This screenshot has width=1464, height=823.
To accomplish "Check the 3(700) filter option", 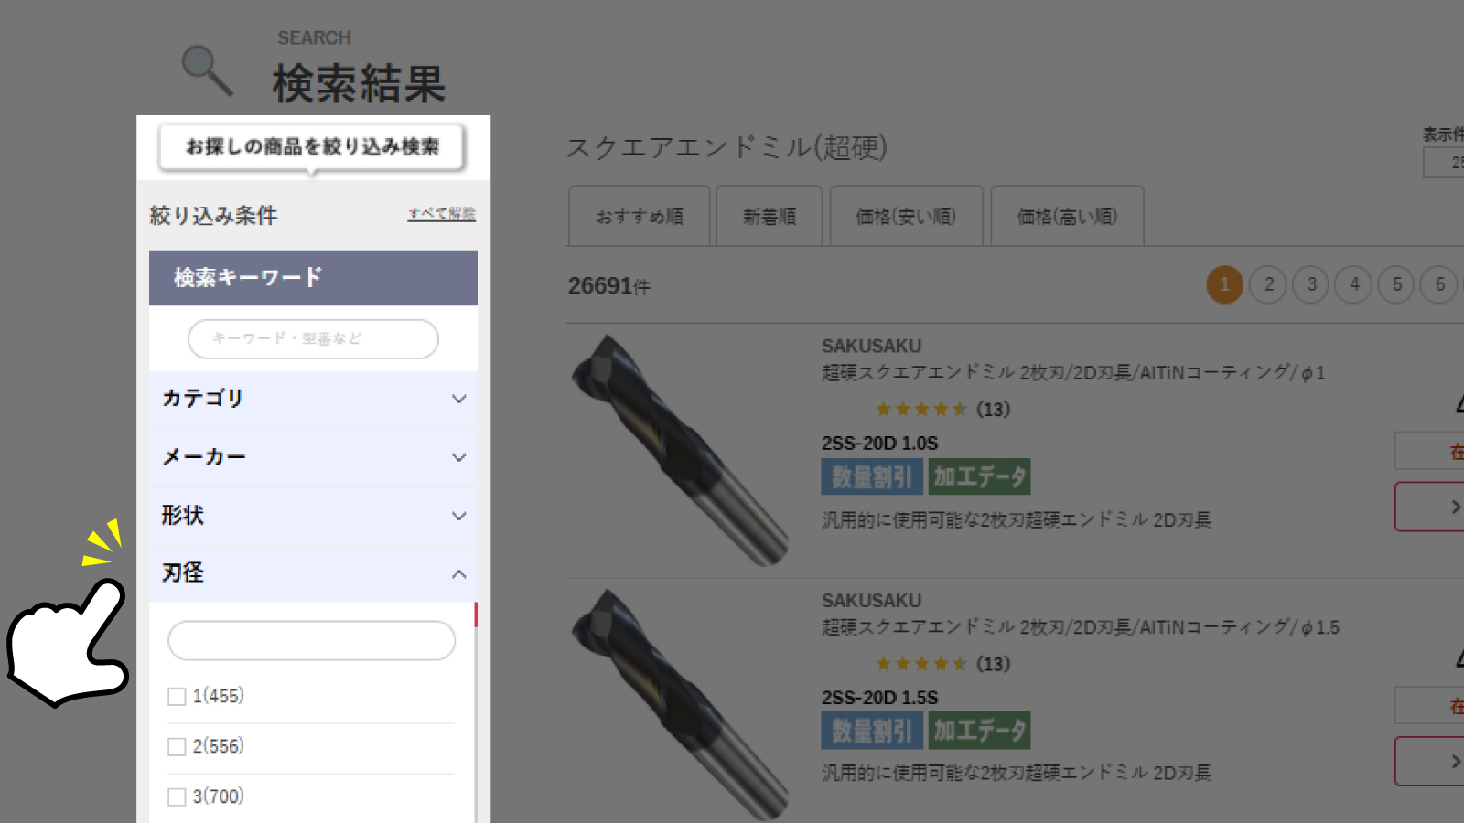I will tap(177, 796).
